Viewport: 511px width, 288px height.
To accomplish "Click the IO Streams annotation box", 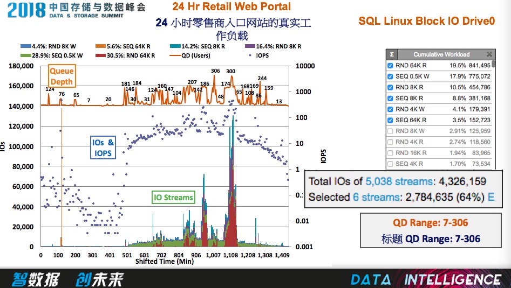I will (173, 198).
